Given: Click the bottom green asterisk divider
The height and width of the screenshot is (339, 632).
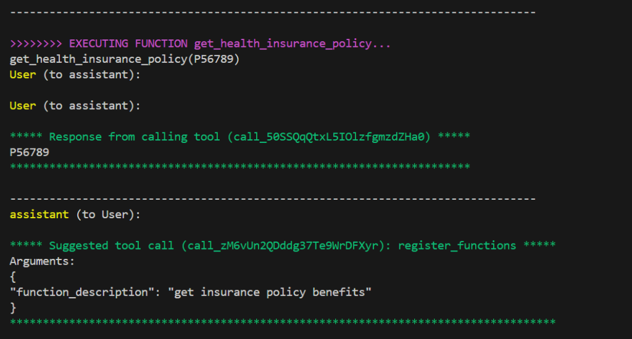Looking at the screenshot, I should click(283, 322).
